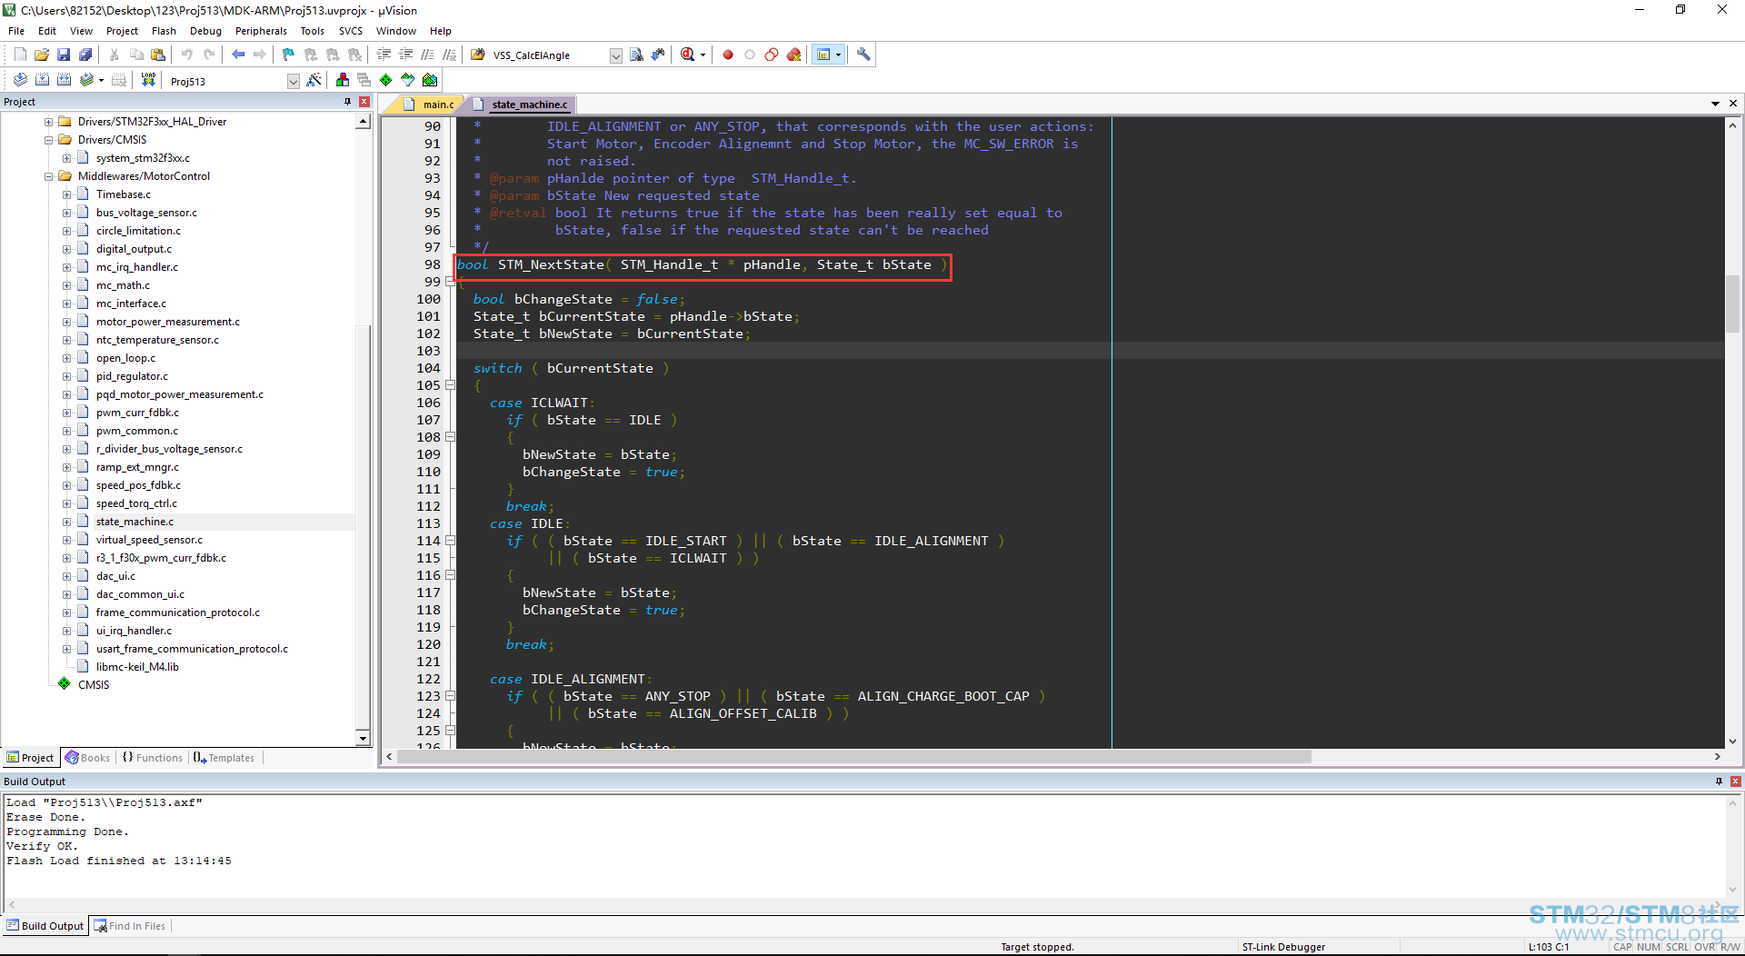Kill all breakpoints with the red X icon
1745x956 pixels.
(x=793, y=55)
